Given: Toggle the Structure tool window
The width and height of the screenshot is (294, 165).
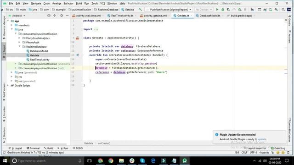Looking at the screenshot, I should tap(4, 135).
